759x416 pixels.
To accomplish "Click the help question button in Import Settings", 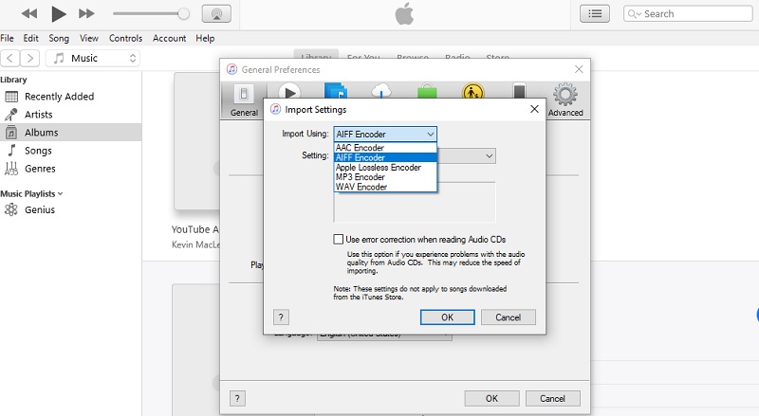I will click(x=281, y=317).
